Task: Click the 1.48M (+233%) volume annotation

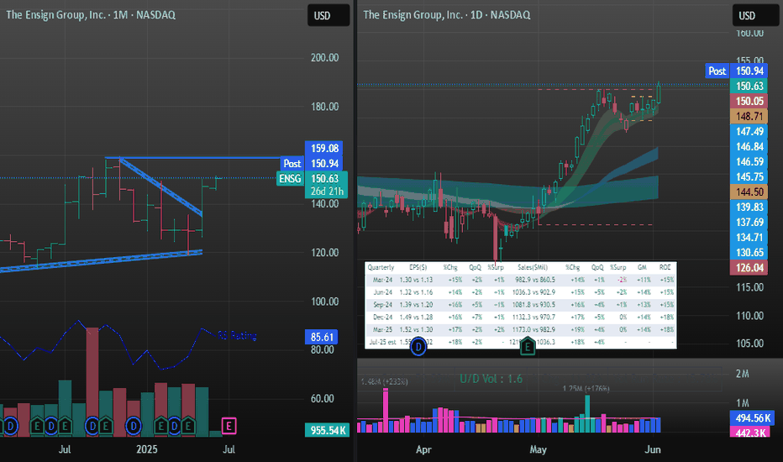Action: pyautogui.click(x=385, y=381)
